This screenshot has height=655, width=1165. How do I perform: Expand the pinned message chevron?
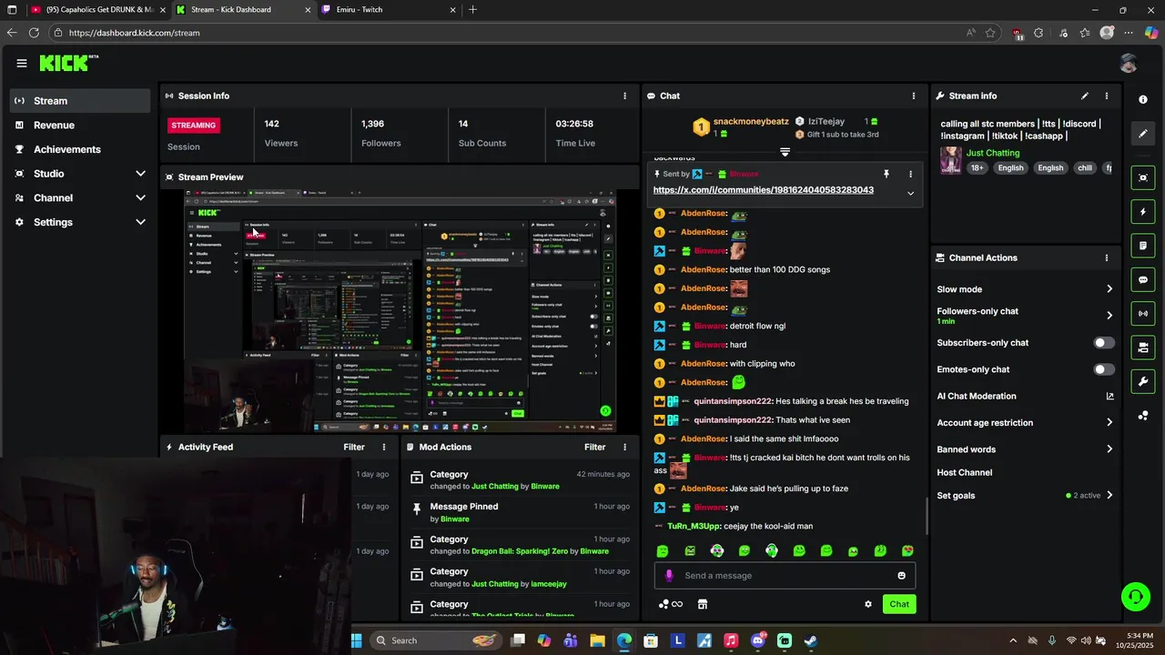click(x=910, y=193)
